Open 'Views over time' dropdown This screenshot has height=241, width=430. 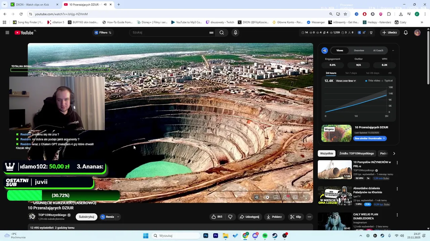coord(346,81)
